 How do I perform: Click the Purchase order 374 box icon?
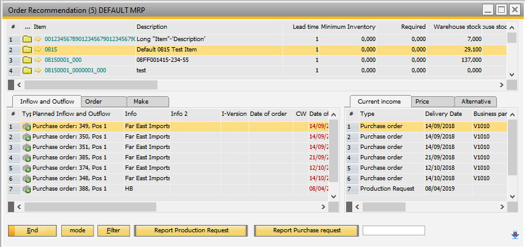coord(27,168)
